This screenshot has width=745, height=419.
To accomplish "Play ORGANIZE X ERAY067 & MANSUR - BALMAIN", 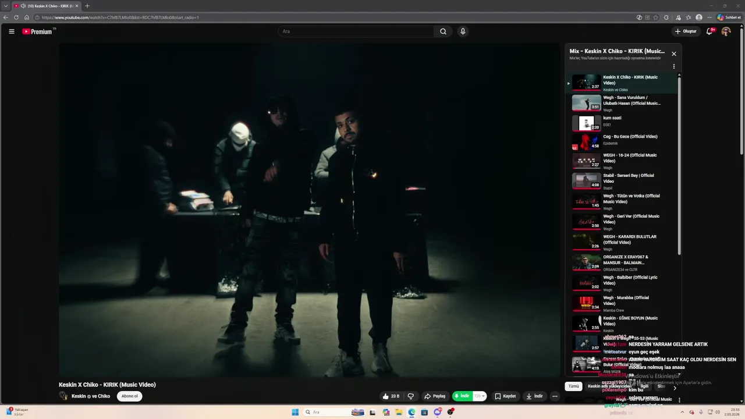I will [x=622, y=263].
